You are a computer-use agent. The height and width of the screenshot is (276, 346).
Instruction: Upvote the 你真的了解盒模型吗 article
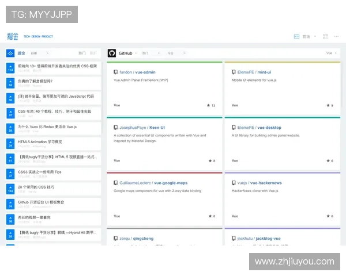coord(10,83)
